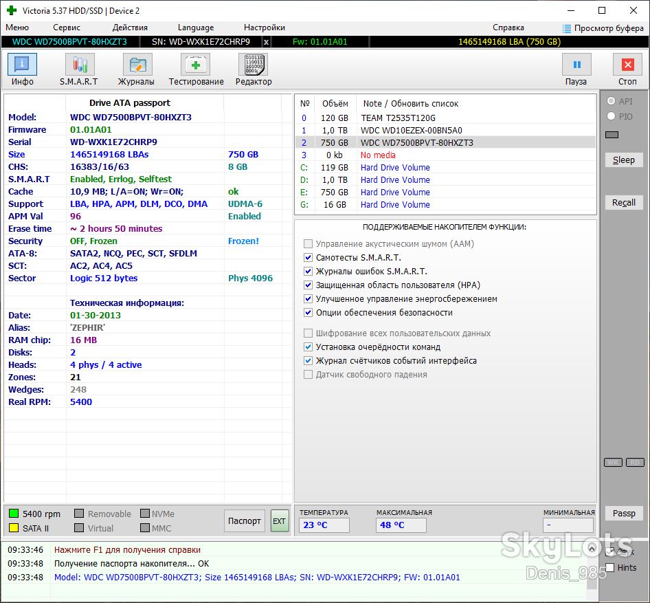
Task: Select the API radio button
Action: click(611, 101)
